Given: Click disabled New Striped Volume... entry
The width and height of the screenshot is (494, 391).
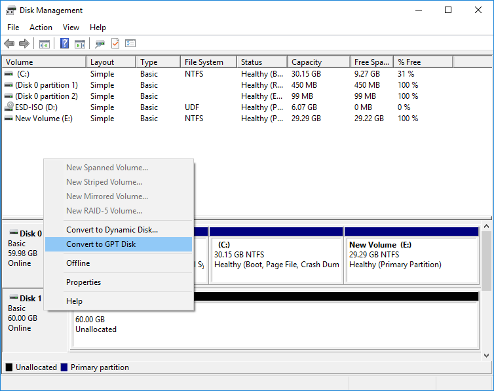Looking at the screenshot, I should [119, 182].
